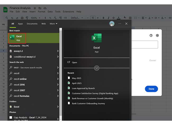Image resolution: width=172 pixels, height=125 pixels.
Task: Open the Extensions menu
Action: (68, 12)
